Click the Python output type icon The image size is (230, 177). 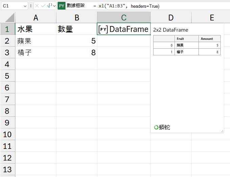coord(50,6)
